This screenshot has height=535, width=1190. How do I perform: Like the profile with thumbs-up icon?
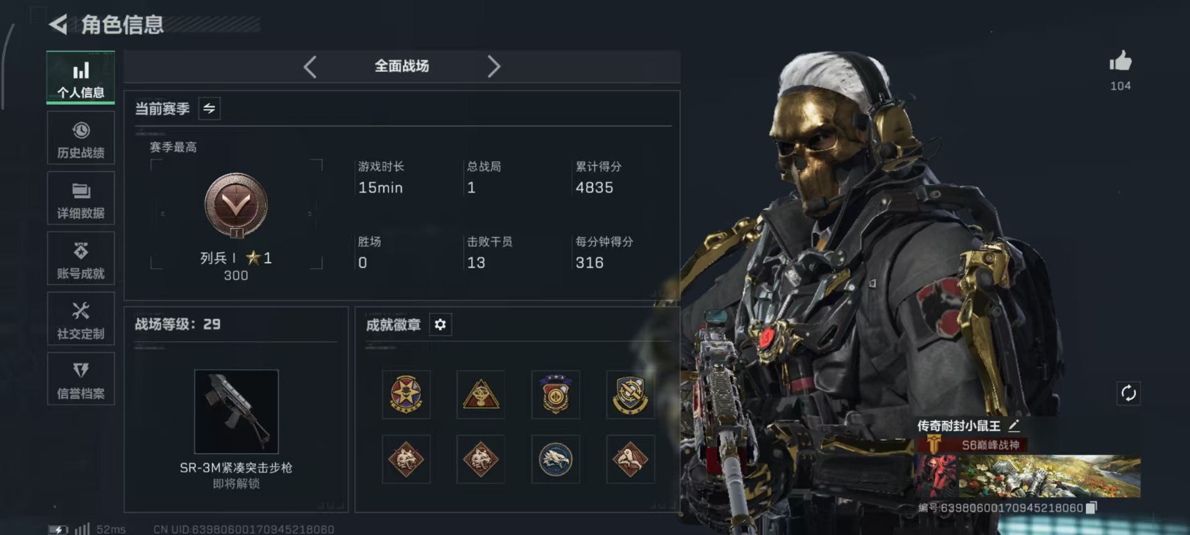coord(1120,61)
